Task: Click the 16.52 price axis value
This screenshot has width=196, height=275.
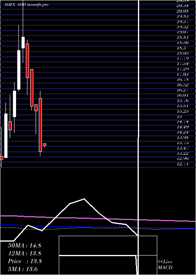Action: pyautogui.click(x=183, y=85)
